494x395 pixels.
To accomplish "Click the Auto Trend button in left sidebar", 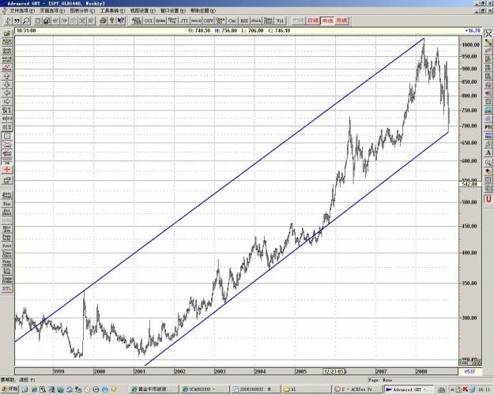I will (x=7, y=195).
